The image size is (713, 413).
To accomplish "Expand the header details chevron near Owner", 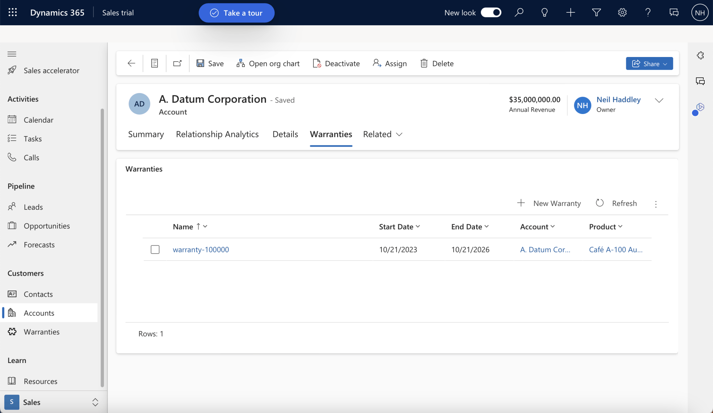I will point(659,100).
